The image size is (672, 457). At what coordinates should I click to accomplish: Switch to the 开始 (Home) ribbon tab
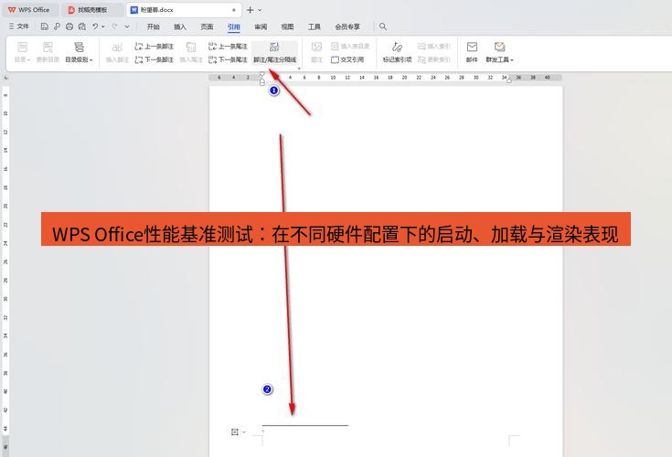[x=153, y=27]
